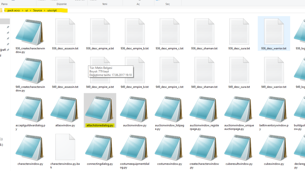Select the 949_createcharacterwindow.py file icon

[x=29, y=71]
